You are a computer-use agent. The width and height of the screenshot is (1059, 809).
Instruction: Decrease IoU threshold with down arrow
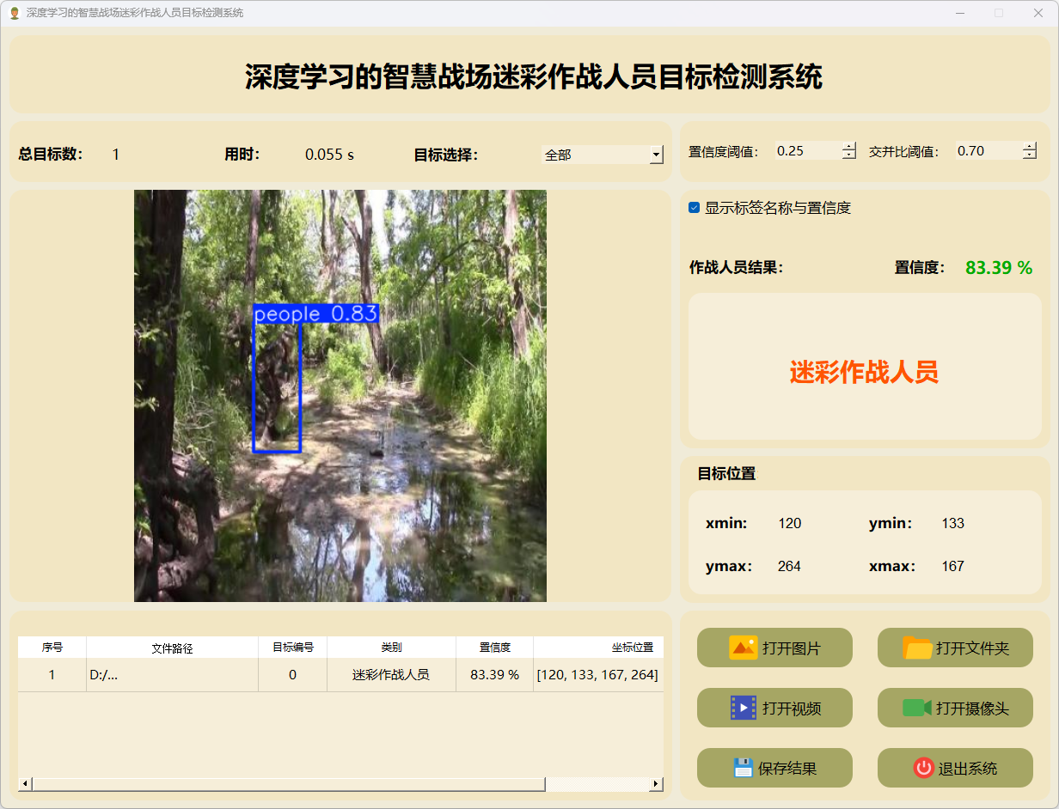(x=1030, y=155)
